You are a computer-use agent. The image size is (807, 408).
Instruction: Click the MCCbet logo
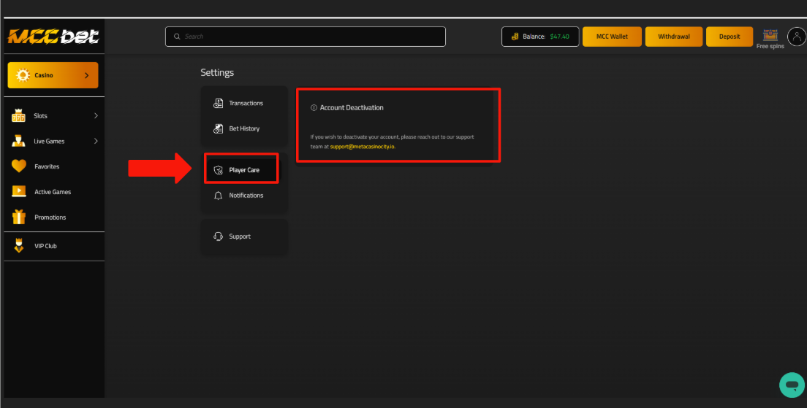coord(53,36)
